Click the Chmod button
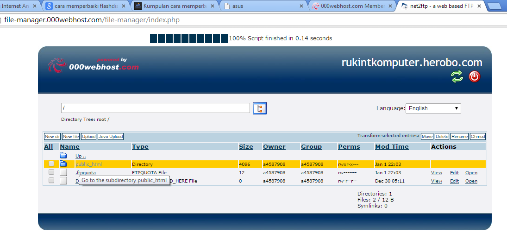 coord(477,137)
